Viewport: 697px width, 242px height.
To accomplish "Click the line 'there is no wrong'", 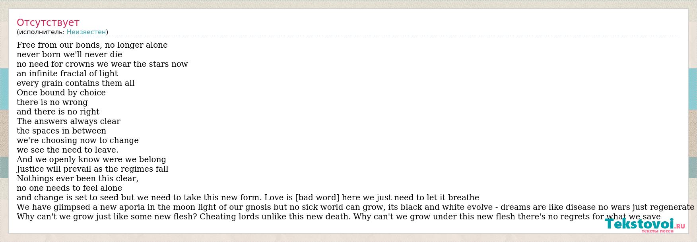I will tap(52, 102).
